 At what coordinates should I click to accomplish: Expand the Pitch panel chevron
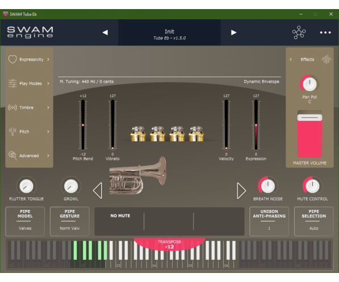pyautogui.click(x=48, y=132)
